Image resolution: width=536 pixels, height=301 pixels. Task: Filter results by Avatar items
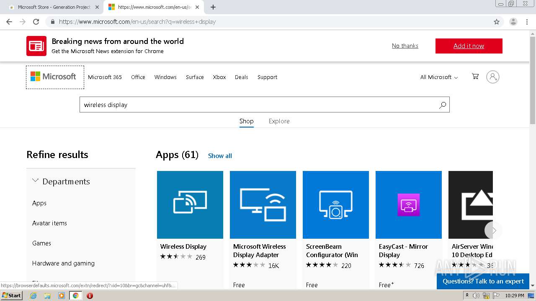(x=49, y=223)
